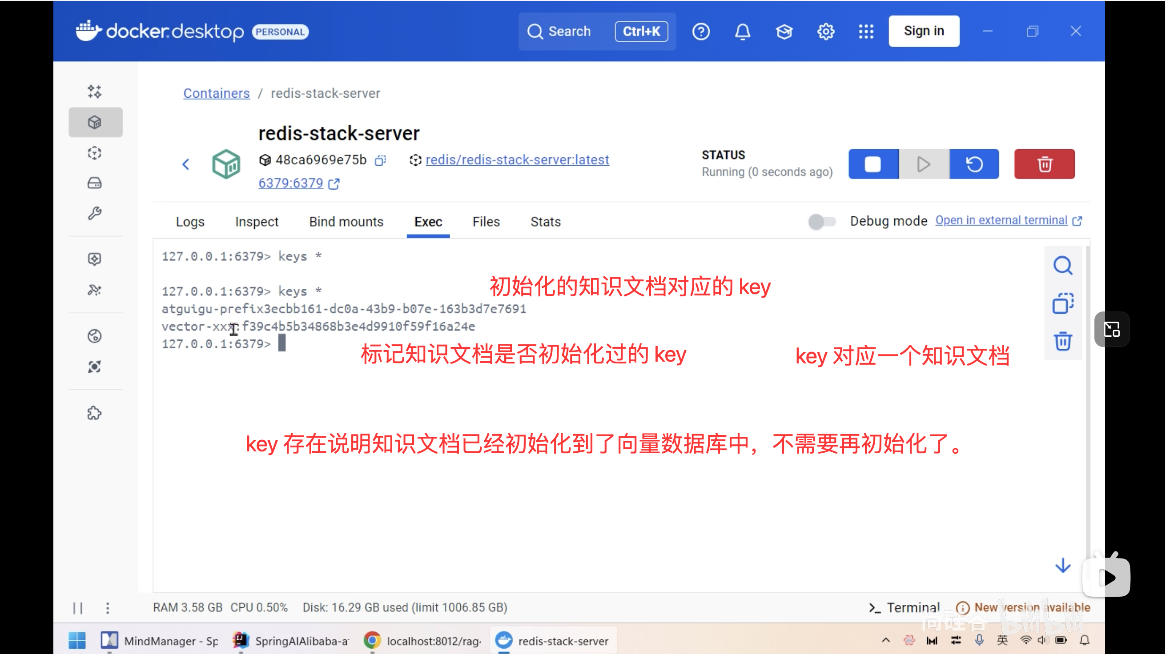Copy terminal output using the copy icon
1166x654 pixels.
coord(1063,303)
